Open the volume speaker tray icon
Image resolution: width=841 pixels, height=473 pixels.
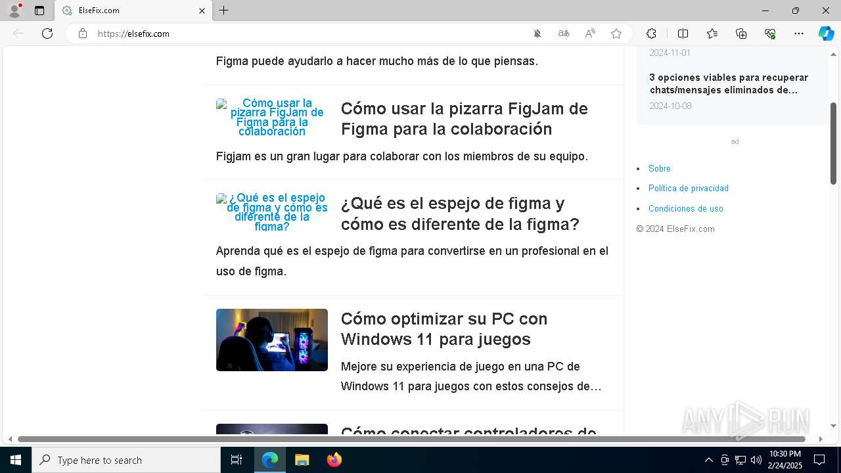756,460
